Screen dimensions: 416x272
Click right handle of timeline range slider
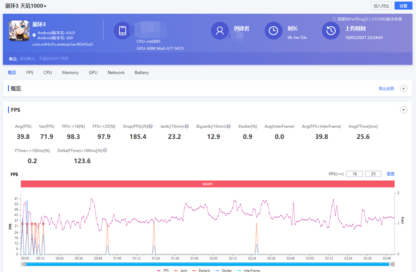tap(392, 264)
